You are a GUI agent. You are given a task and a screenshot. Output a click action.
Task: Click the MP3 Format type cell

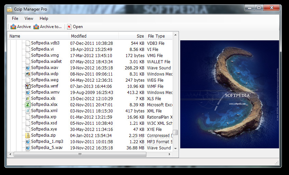point(160,142)
